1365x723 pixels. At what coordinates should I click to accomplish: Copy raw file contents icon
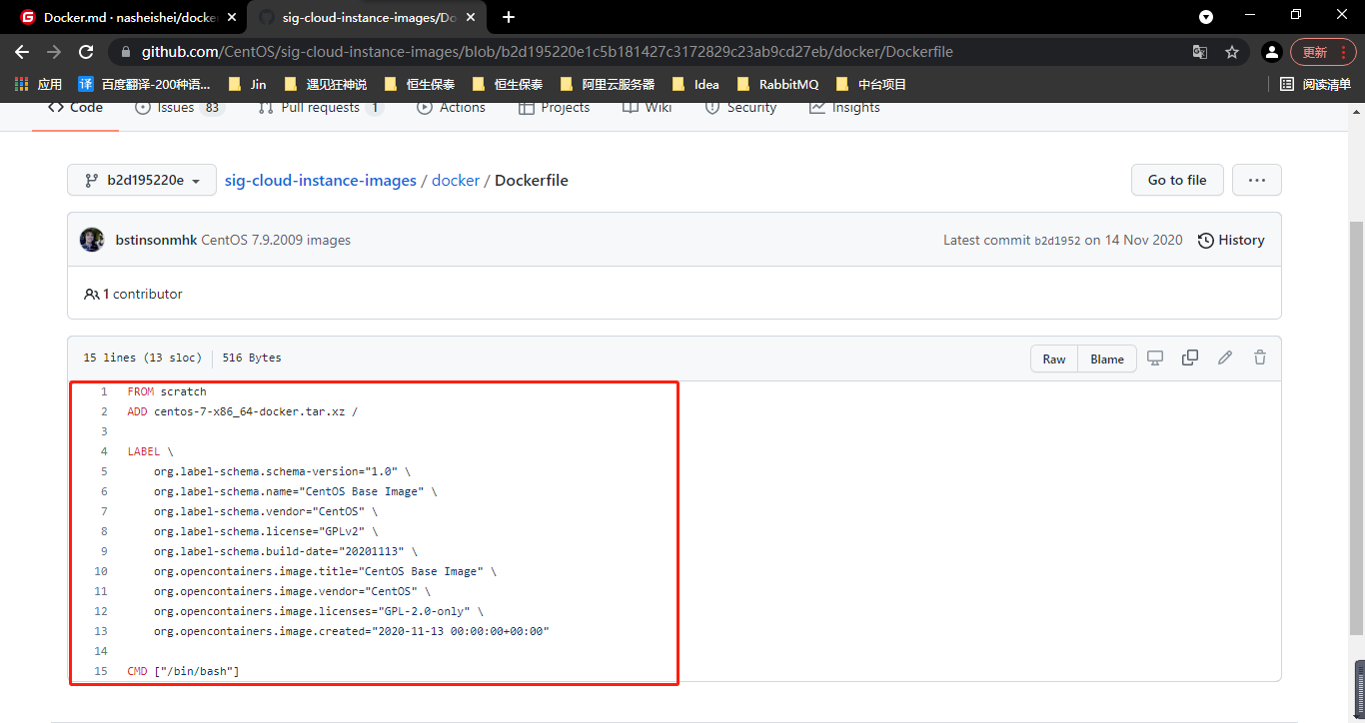(x=1190, y=358)
